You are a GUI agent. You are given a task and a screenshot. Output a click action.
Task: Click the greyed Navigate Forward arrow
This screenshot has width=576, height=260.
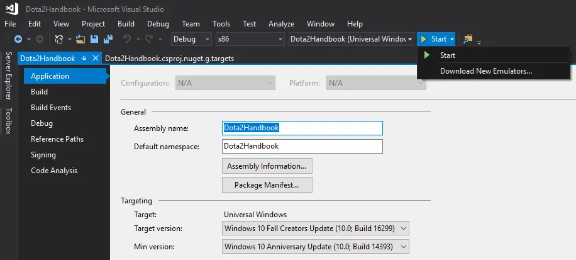40,39
